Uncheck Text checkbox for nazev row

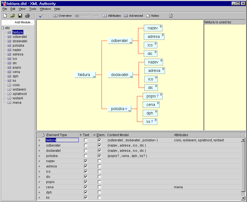coord(86,161)
